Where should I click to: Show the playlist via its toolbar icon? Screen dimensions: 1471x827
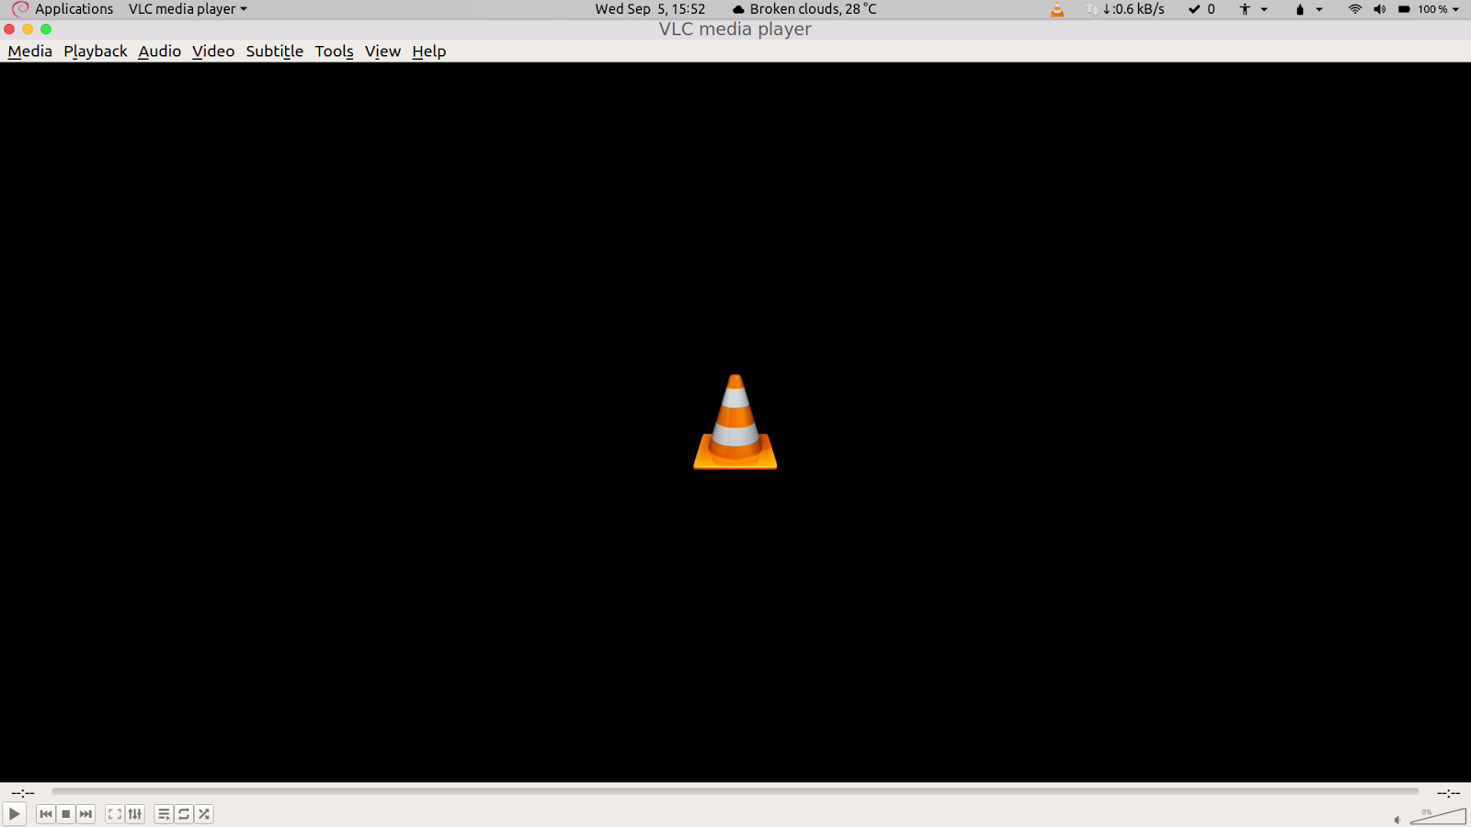coord(164,814)
